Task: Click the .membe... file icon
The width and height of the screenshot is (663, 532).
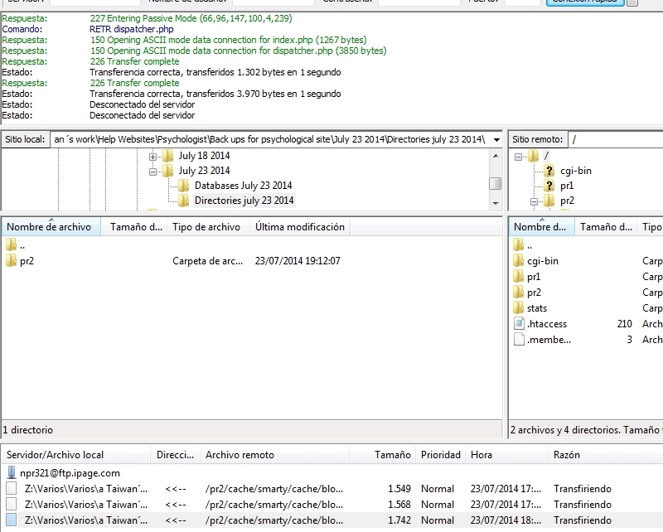Action: click(519, 339)
